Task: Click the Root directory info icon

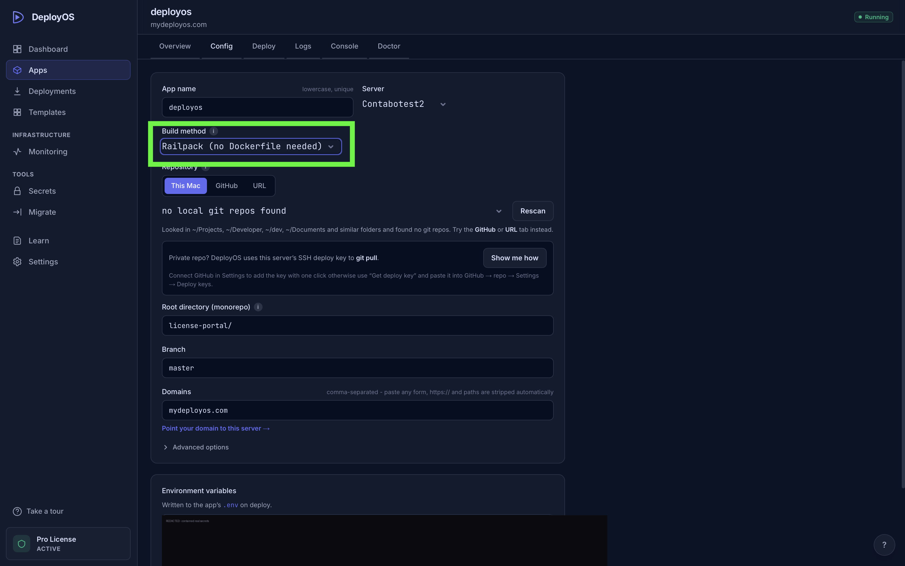Action: click(x=258, y=307)
